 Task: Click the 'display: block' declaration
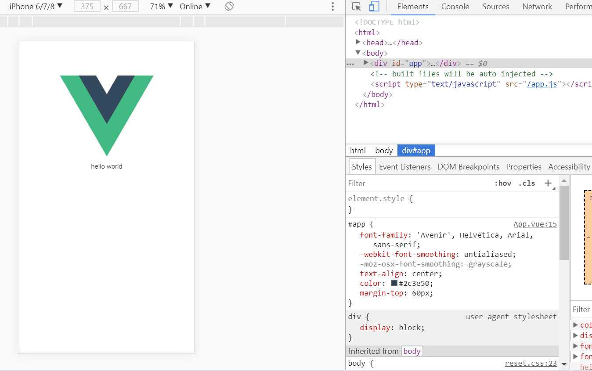(392, 328)
